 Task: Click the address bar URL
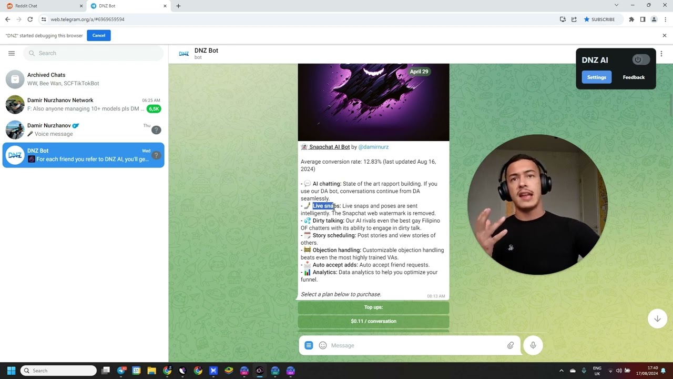[x=87, y=19]
